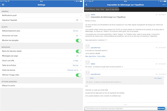The height and width of the screenshot is (111, 167).
Task: Tap the #1 post number
Action: (156, 15)
